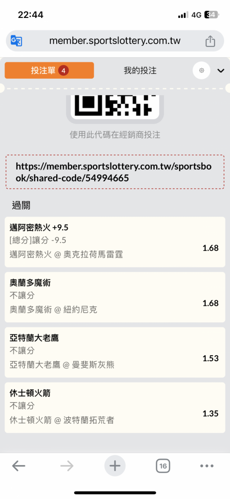The height and width of the screenshot is (499, 230).
Task: Collapse bet slip with chevron arrow
Action: [221, 71]
